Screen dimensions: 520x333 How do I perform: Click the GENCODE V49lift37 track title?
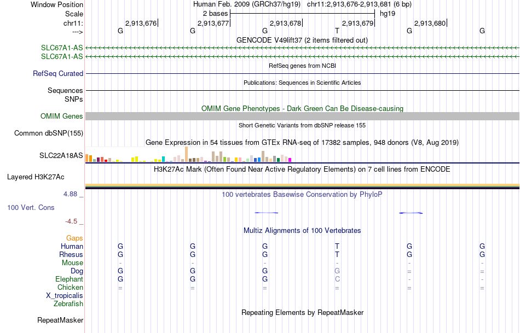point(302,40)
